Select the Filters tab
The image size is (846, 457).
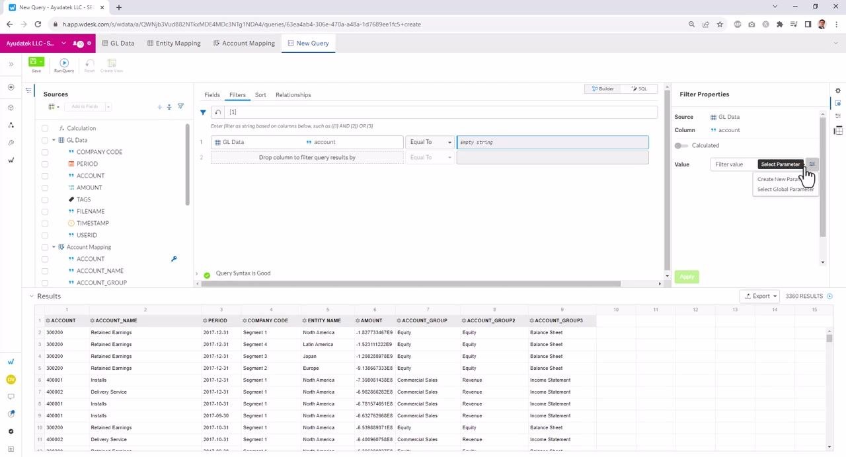[237, 95]
